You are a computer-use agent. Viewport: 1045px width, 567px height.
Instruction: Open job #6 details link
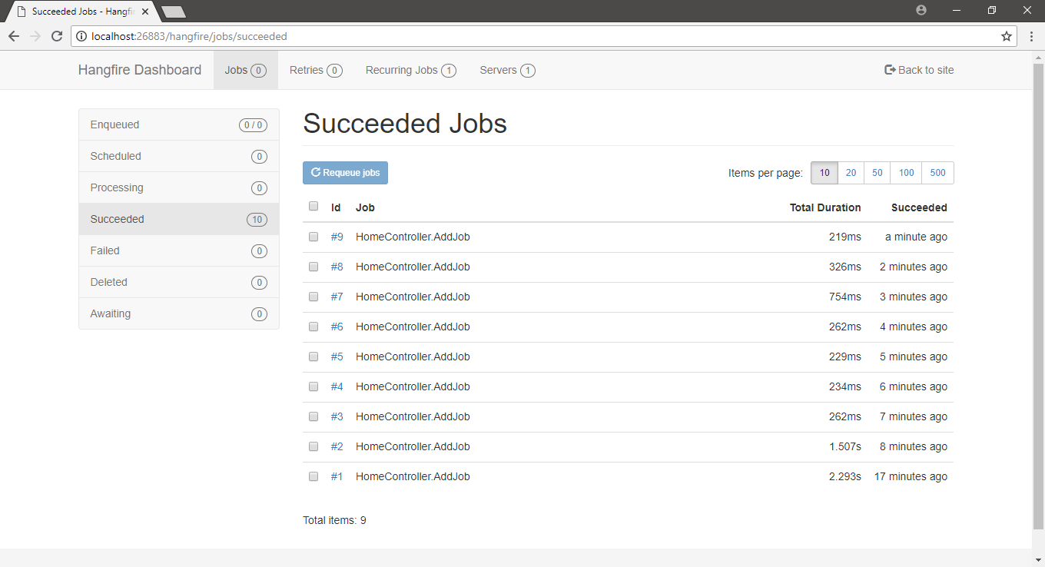coord(337,327)
